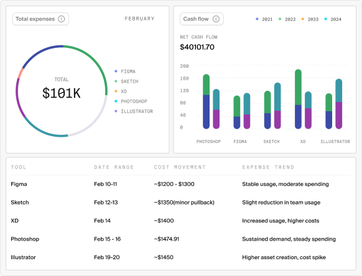This screenshot has width=362, height=276.
Task: Click the SKETCH axis label under bar chart
Action: click(x=271, y=142)
